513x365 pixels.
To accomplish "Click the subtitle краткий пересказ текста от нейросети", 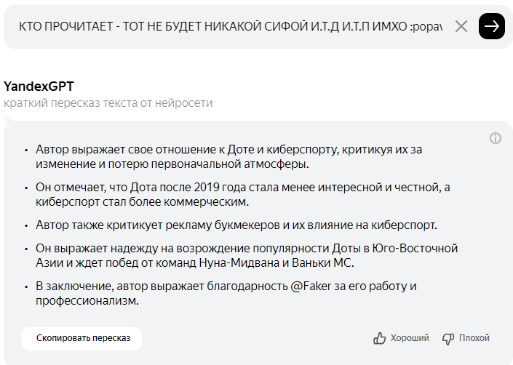I will click(108, 103).
